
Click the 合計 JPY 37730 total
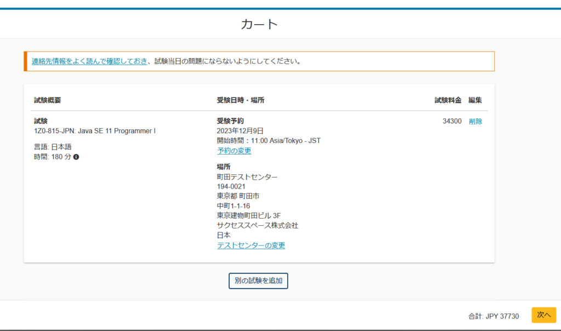click(493, 316)
